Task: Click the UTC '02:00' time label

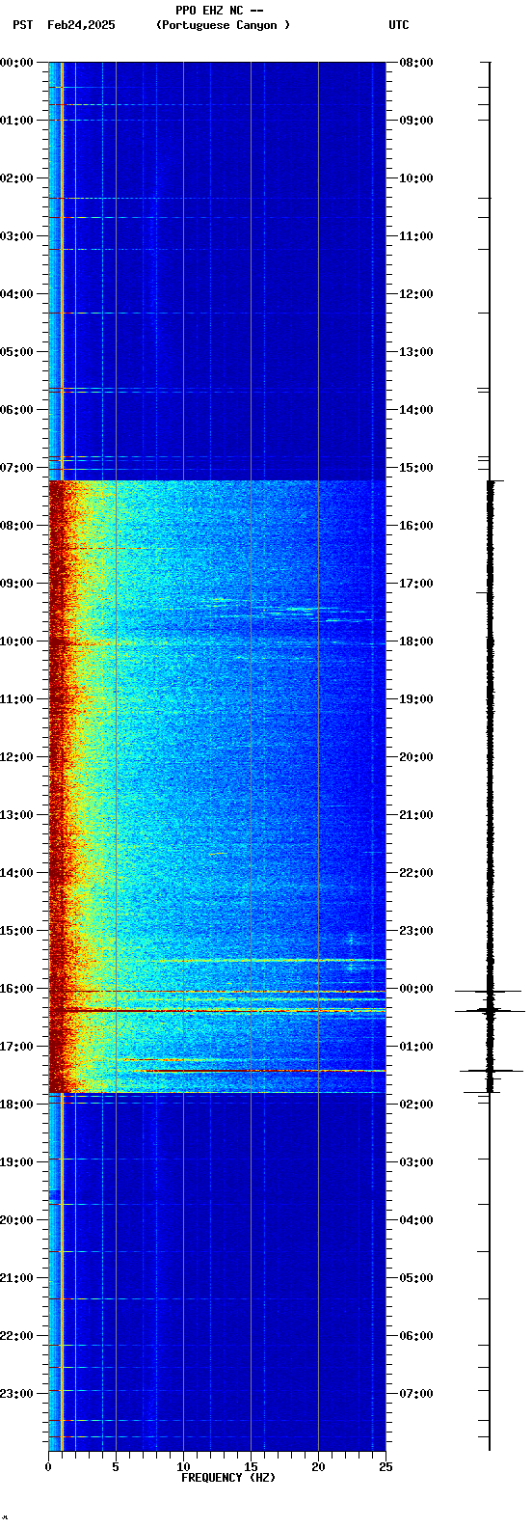Action: click(x=416, y=1105)
